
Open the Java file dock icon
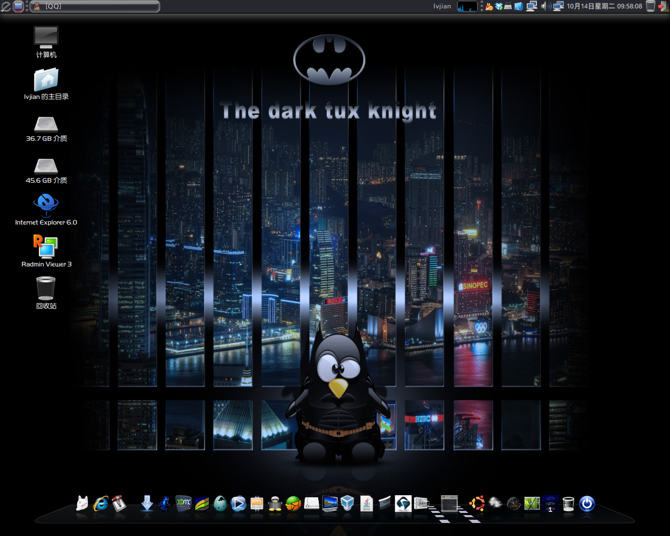[366, 504]
